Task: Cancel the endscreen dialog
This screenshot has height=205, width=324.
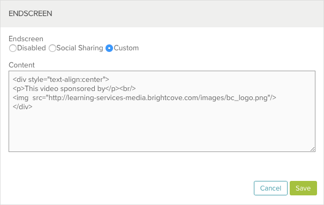Action: pyautogui.click(x=270, y=188)
